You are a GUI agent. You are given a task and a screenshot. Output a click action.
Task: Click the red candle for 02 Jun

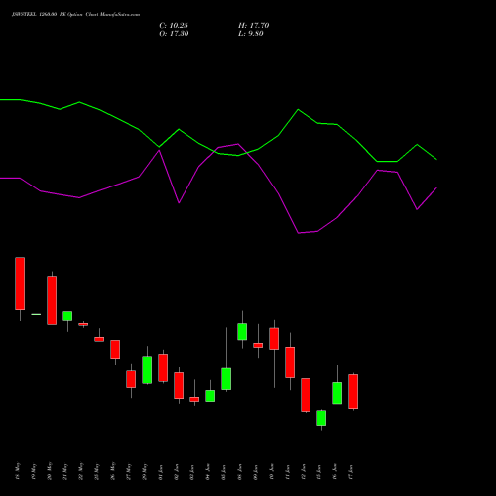click(x=179, y=386)
